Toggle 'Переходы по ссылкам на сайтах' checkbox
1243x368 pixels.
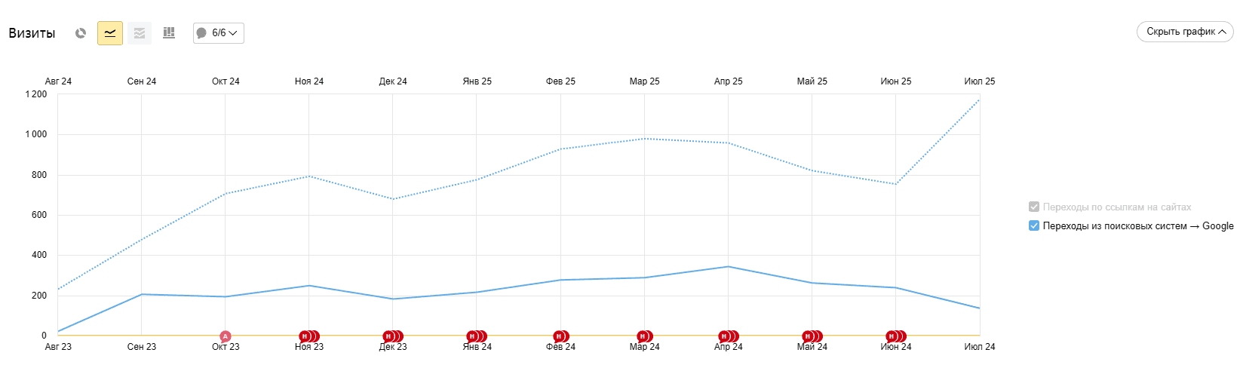click(x=1034, y=207)
